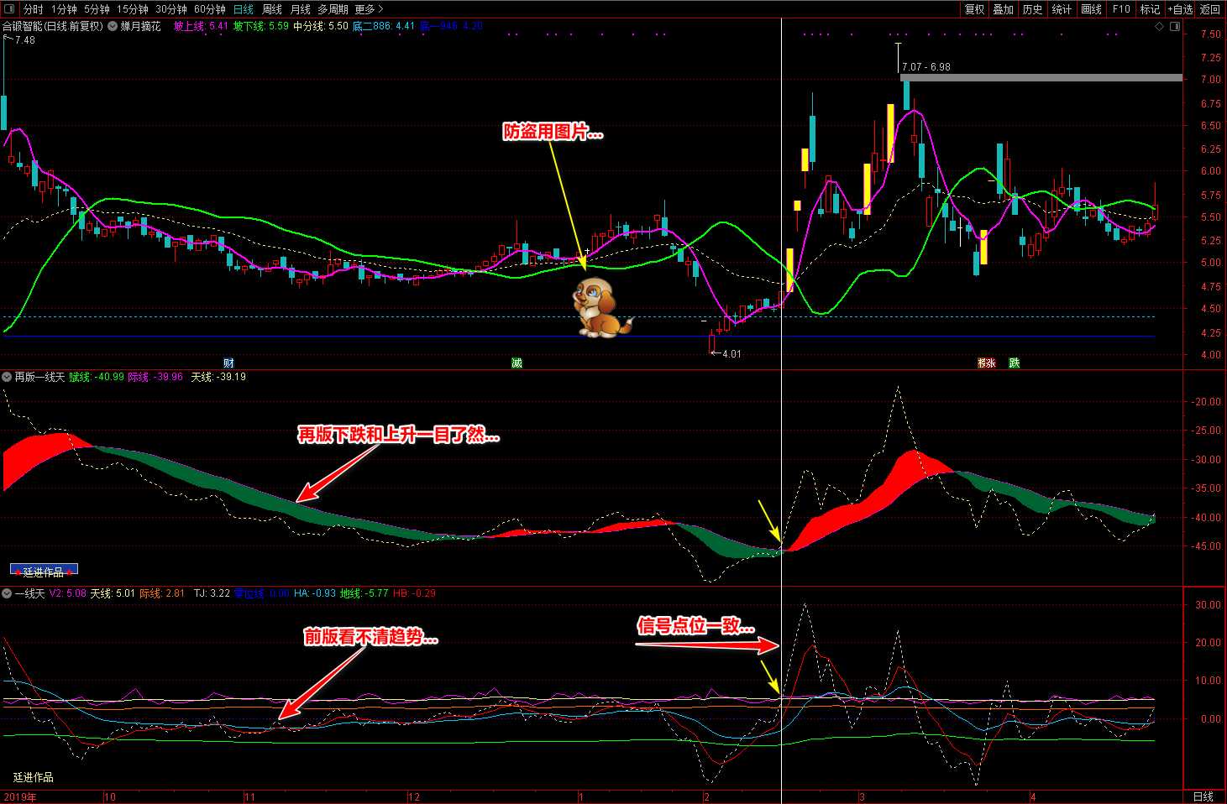Select the 60分钟 period tab

pyautogui.click(x=209, y=9)
